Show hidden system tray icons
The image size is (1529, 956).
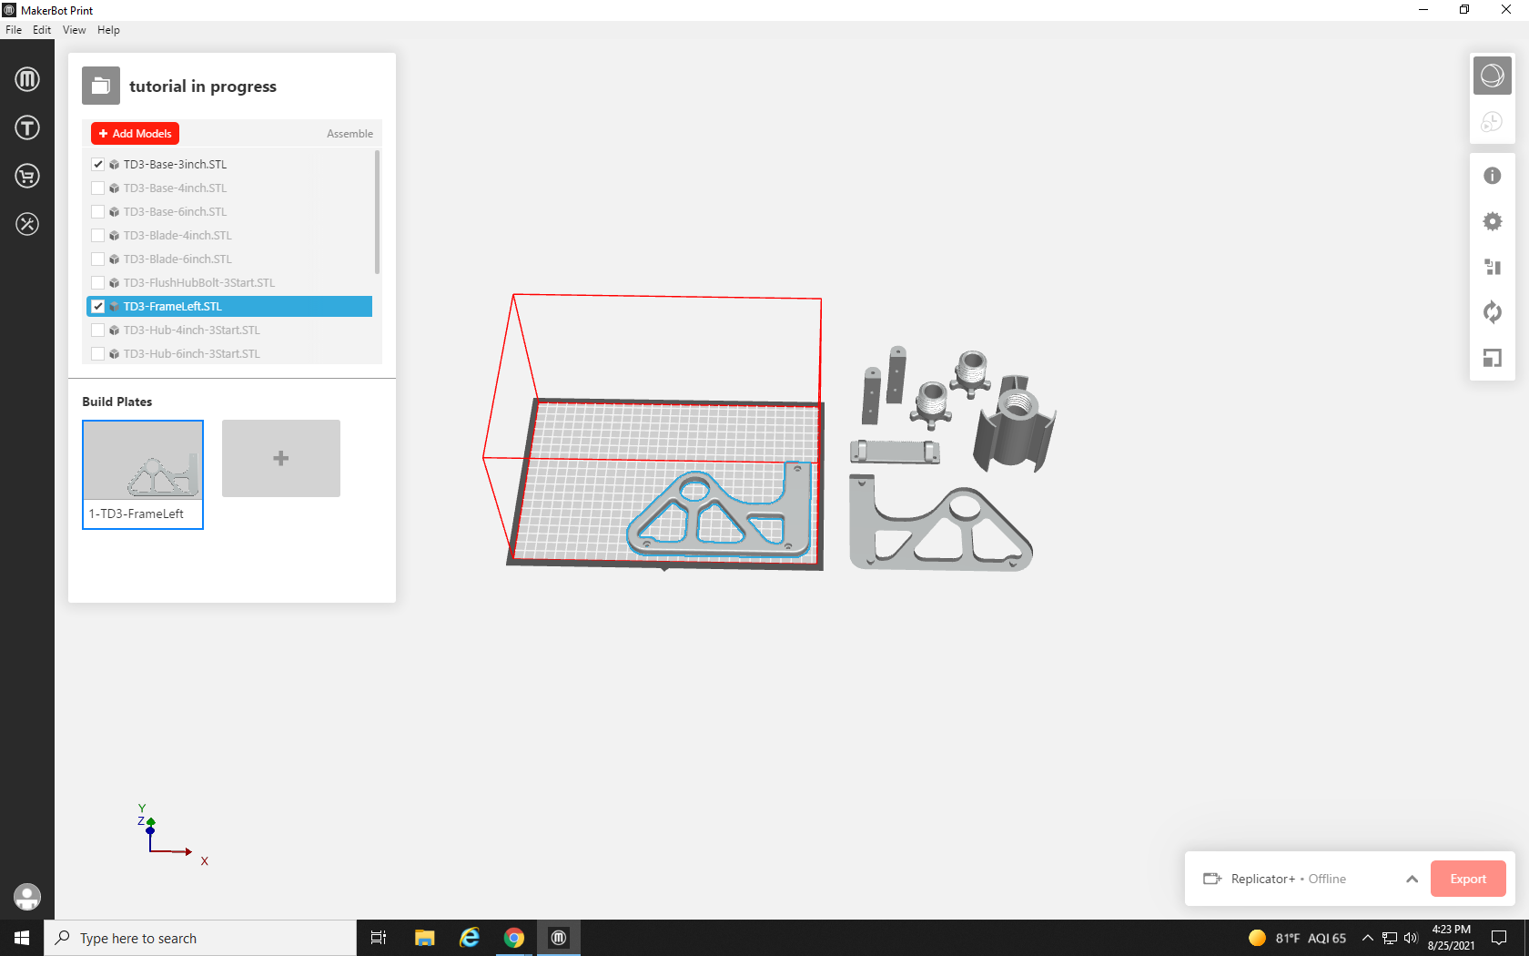(1367, 938)
